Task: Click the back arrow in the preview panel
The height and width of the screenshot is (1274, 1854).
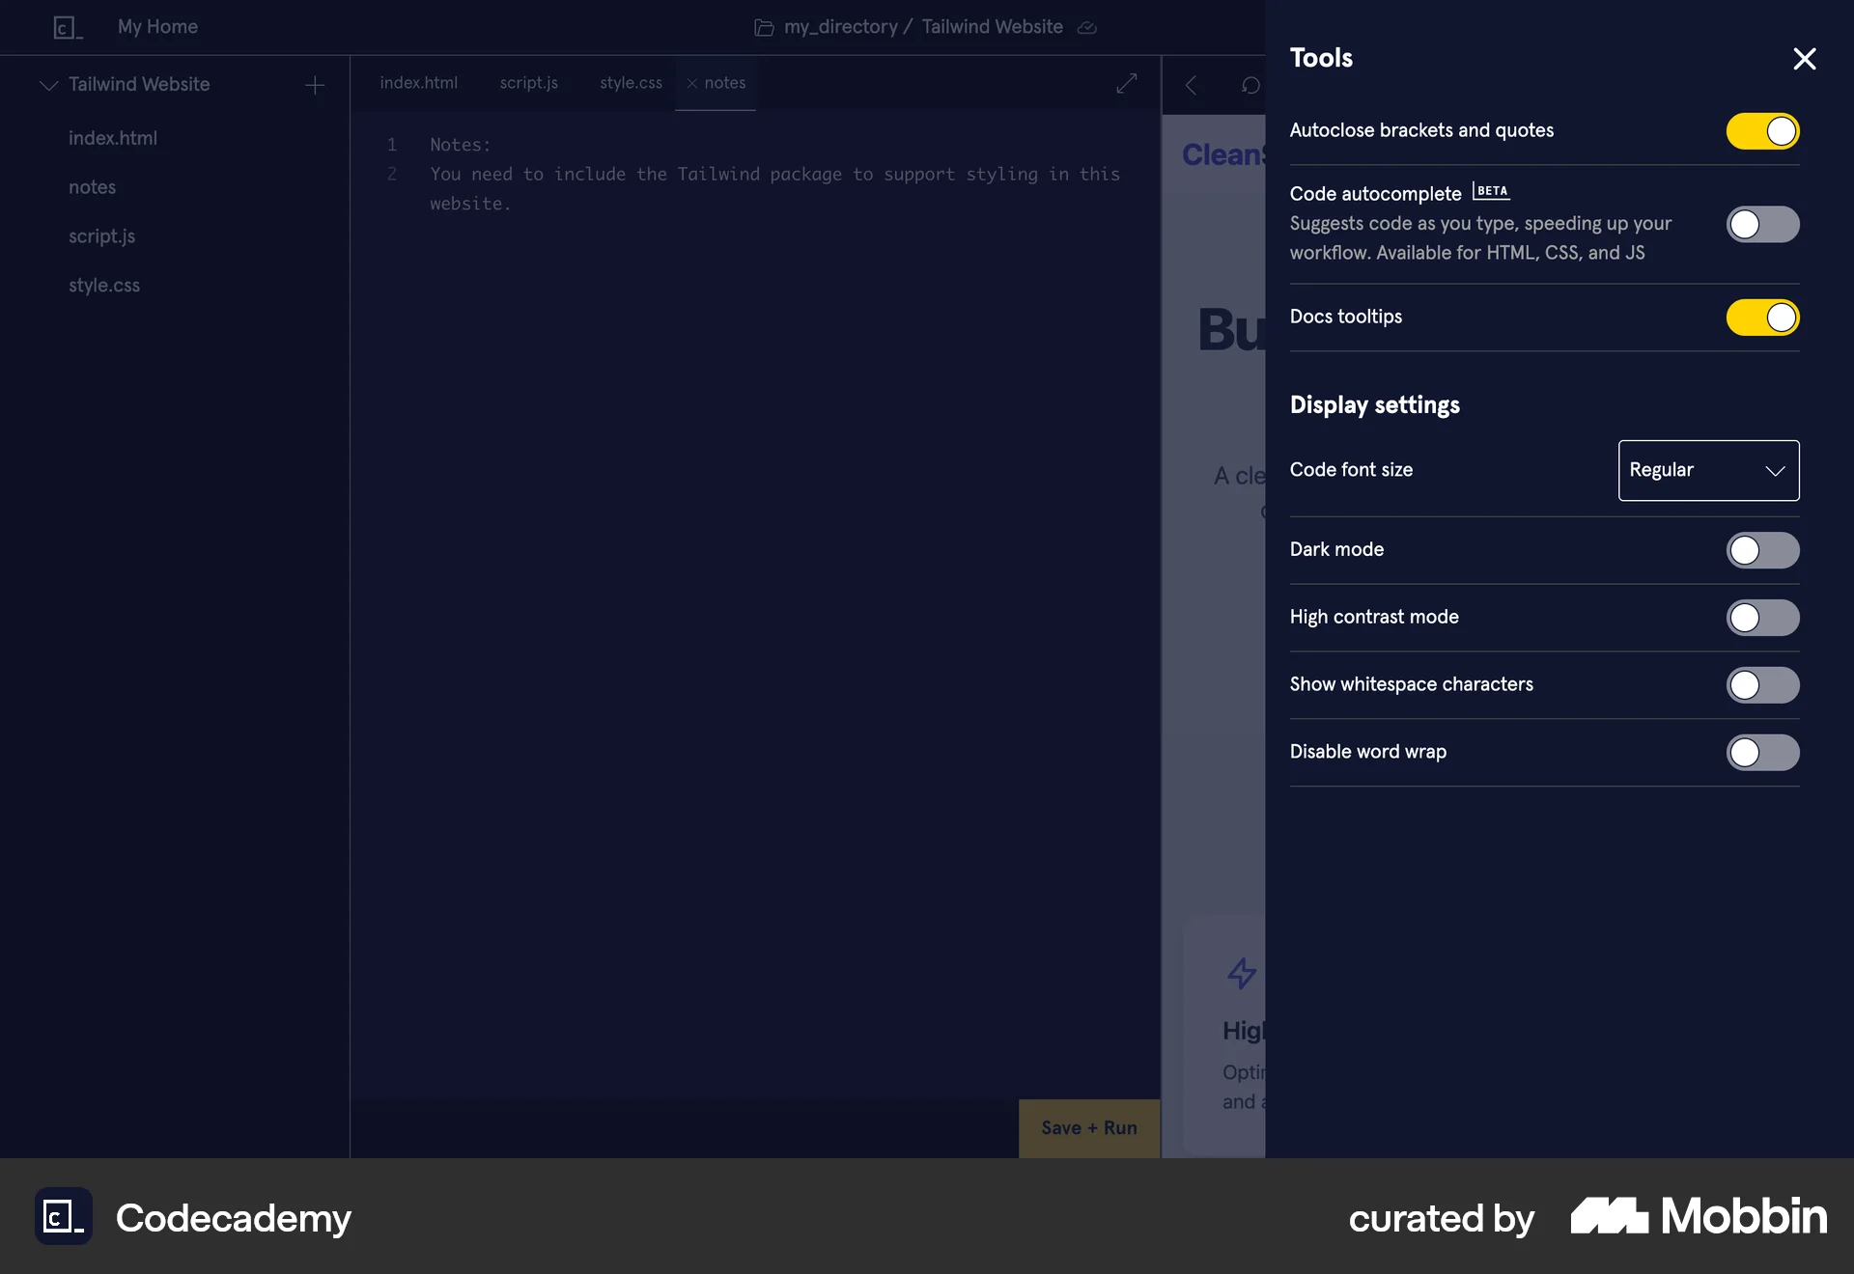Action: [x=1191, y=85]
